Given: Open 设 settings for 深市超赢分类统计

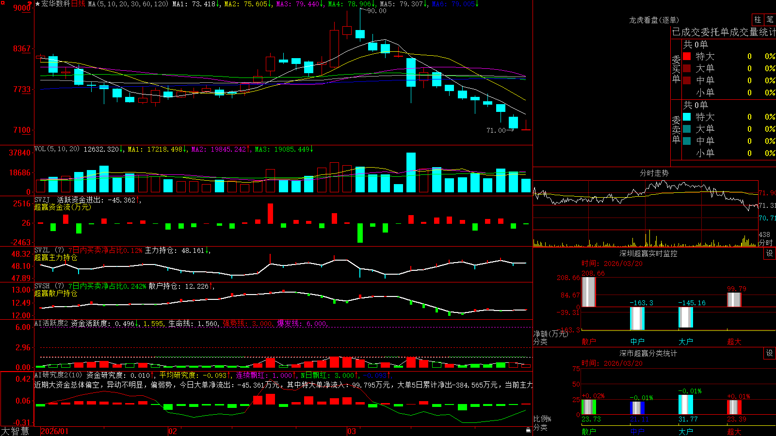Looking at the screenshot, I should 770,353.
